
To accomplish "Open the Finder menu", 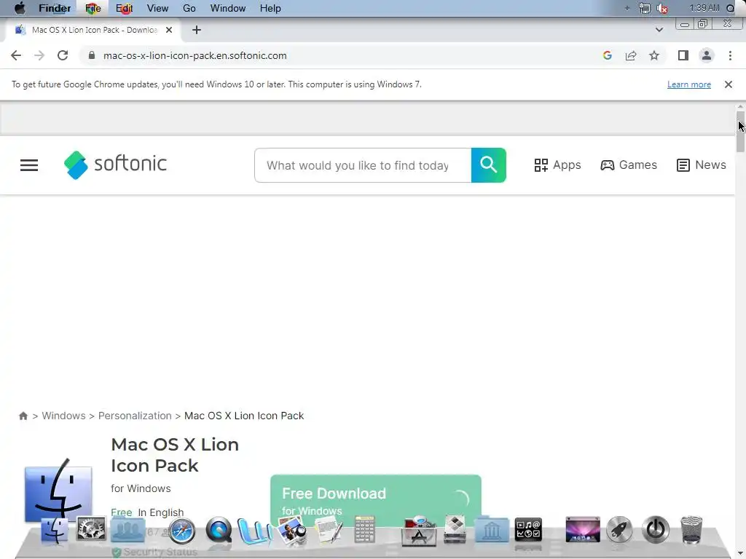I will pyautogui.click(x=55, y=8).
